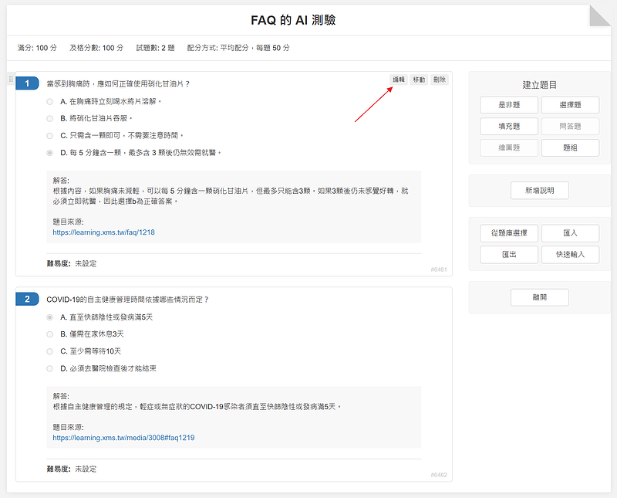Screen dimensions: 617x498
Task: Open 從題庫選擇 to pick from question bank
Action: coord(508,233)
